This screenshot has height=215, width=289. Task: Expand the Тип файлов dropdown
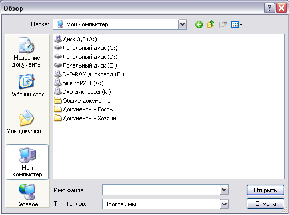pos(224,204)
